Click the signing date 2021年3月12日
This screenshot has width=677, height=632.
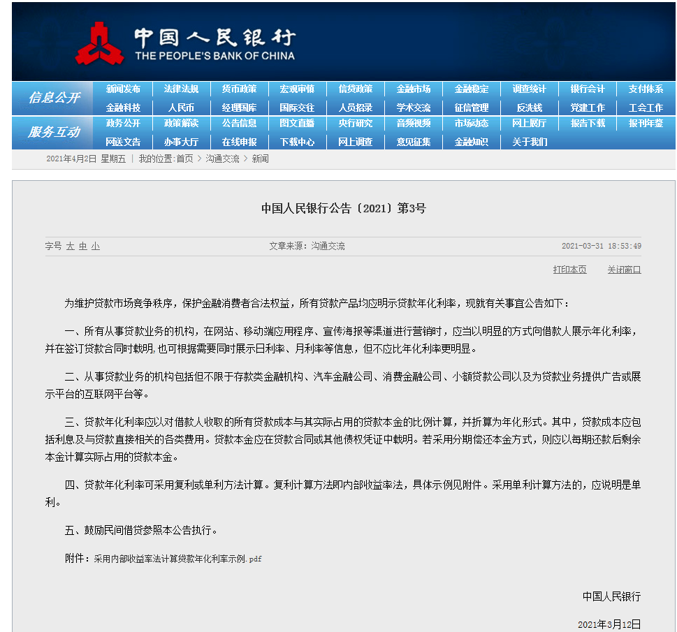(610, 624)
